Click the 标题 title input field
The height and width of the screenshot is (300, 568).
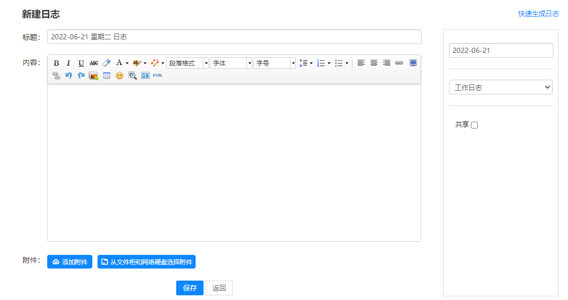tap(234, 37)
